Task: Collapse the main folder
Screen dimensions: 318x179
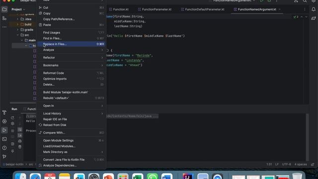Action: click(x=22, y=40)
